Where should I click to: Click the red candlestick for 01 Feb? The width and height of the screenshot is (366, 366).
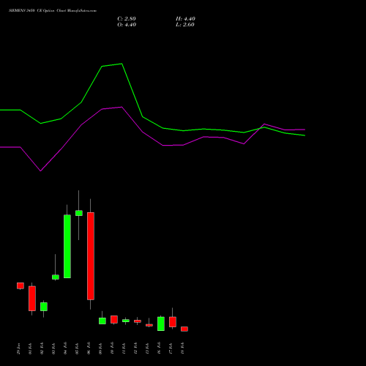[32, 299]
